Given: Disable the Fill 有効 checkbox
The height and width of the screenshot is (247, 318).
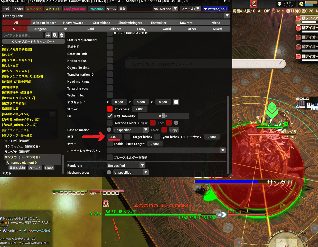Looking at the screenshot, I should (x=110, y=116).
